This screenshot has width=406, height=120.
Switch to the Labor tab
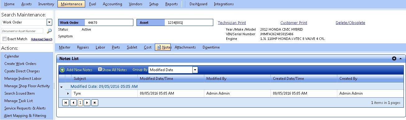click(x=100, y=47)
